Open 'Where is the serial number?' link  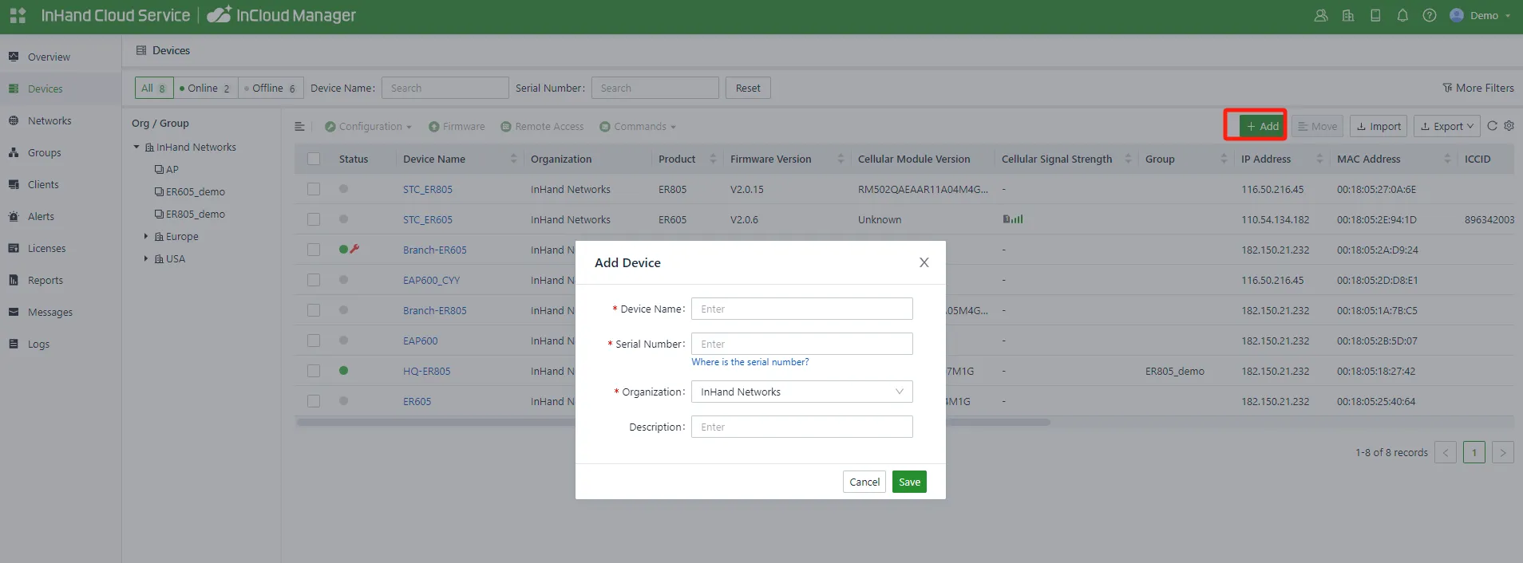coord(750,362)
